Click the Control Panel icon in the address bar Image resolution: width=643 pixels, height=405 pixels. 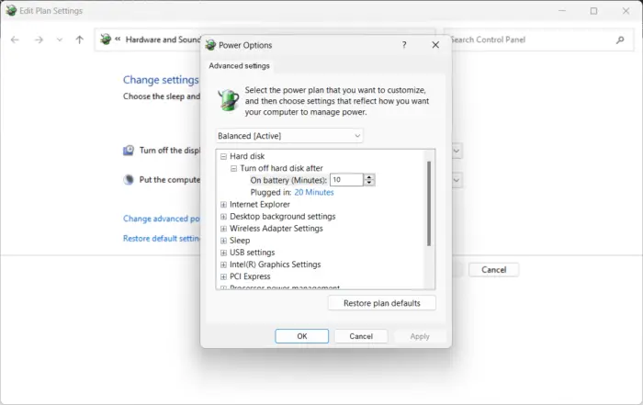tap(106, 39)
